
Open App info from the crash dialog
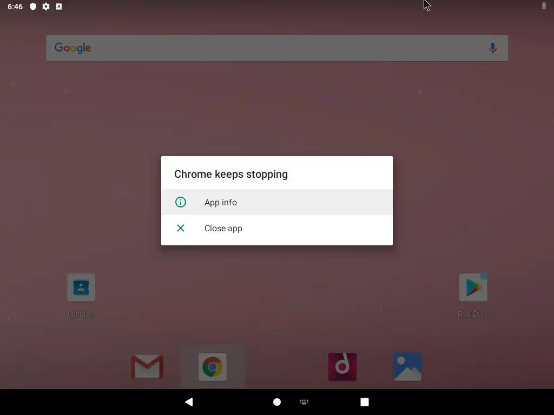pos(276,202)
